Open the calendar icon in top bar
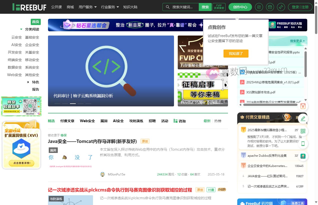The width and height of the screenshot is (318, 205). 270,7
